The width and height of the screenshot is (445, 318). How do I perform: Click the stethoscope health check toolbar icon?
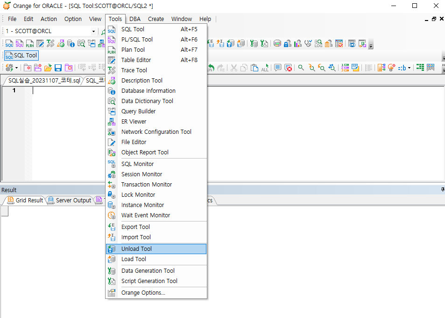(x=308, y=43)
